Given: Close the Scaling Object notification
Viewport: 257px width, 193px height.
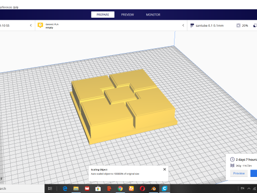Looking at the screenshot, I should [x=164, y=169].
